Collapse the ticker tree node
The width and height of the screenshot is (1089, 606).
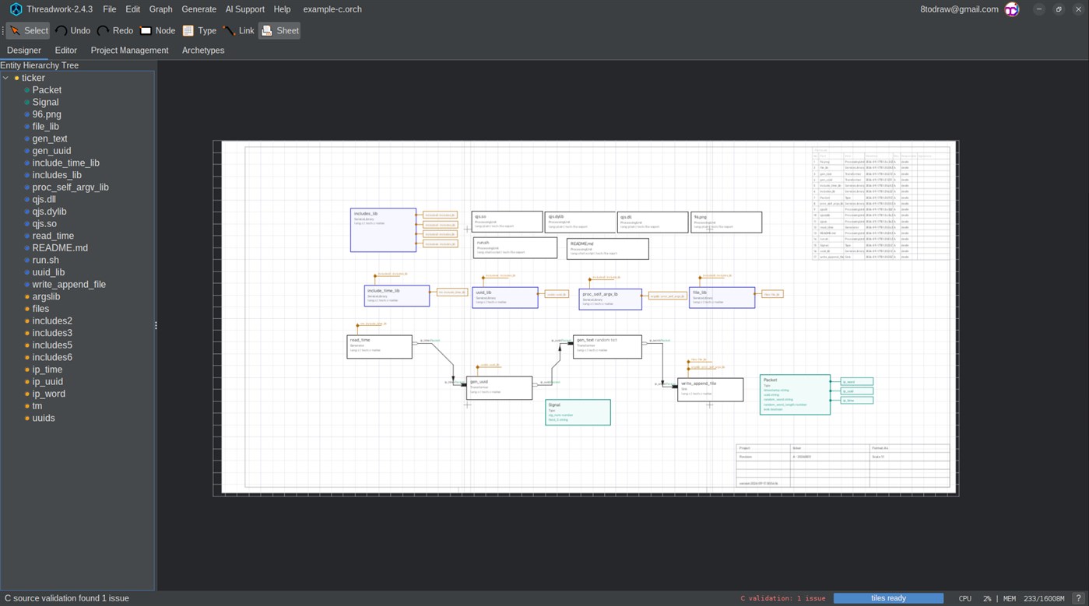[x=6, y=78]
